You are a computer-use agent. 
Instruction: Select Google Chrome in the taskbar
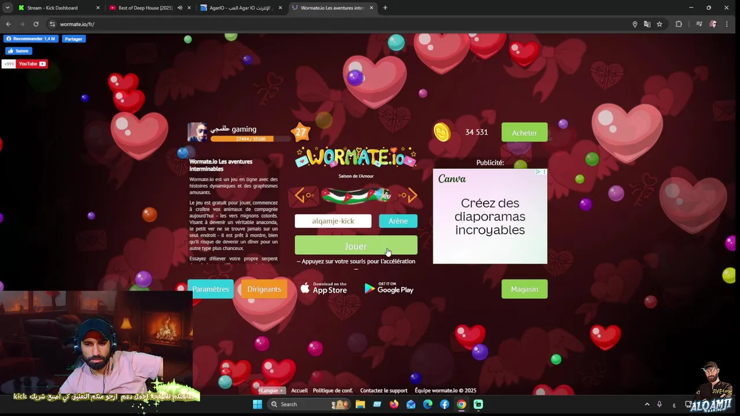(461, 404)
